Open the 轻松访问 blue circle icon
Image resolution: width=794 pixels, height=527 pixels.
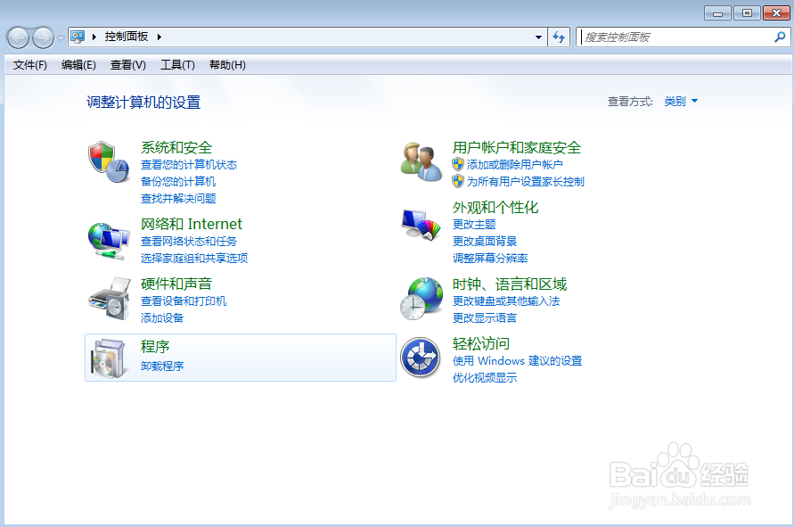click(421, 358)
